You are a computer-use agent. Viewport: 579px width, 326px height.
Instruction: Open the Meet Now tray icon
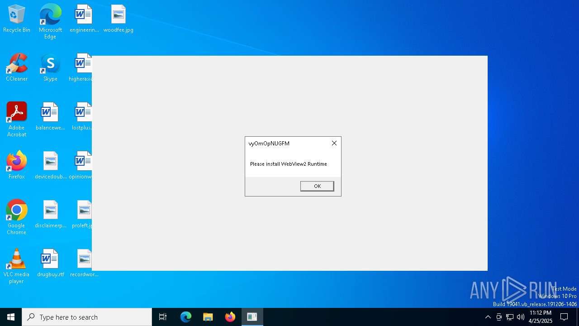point(499,317)
